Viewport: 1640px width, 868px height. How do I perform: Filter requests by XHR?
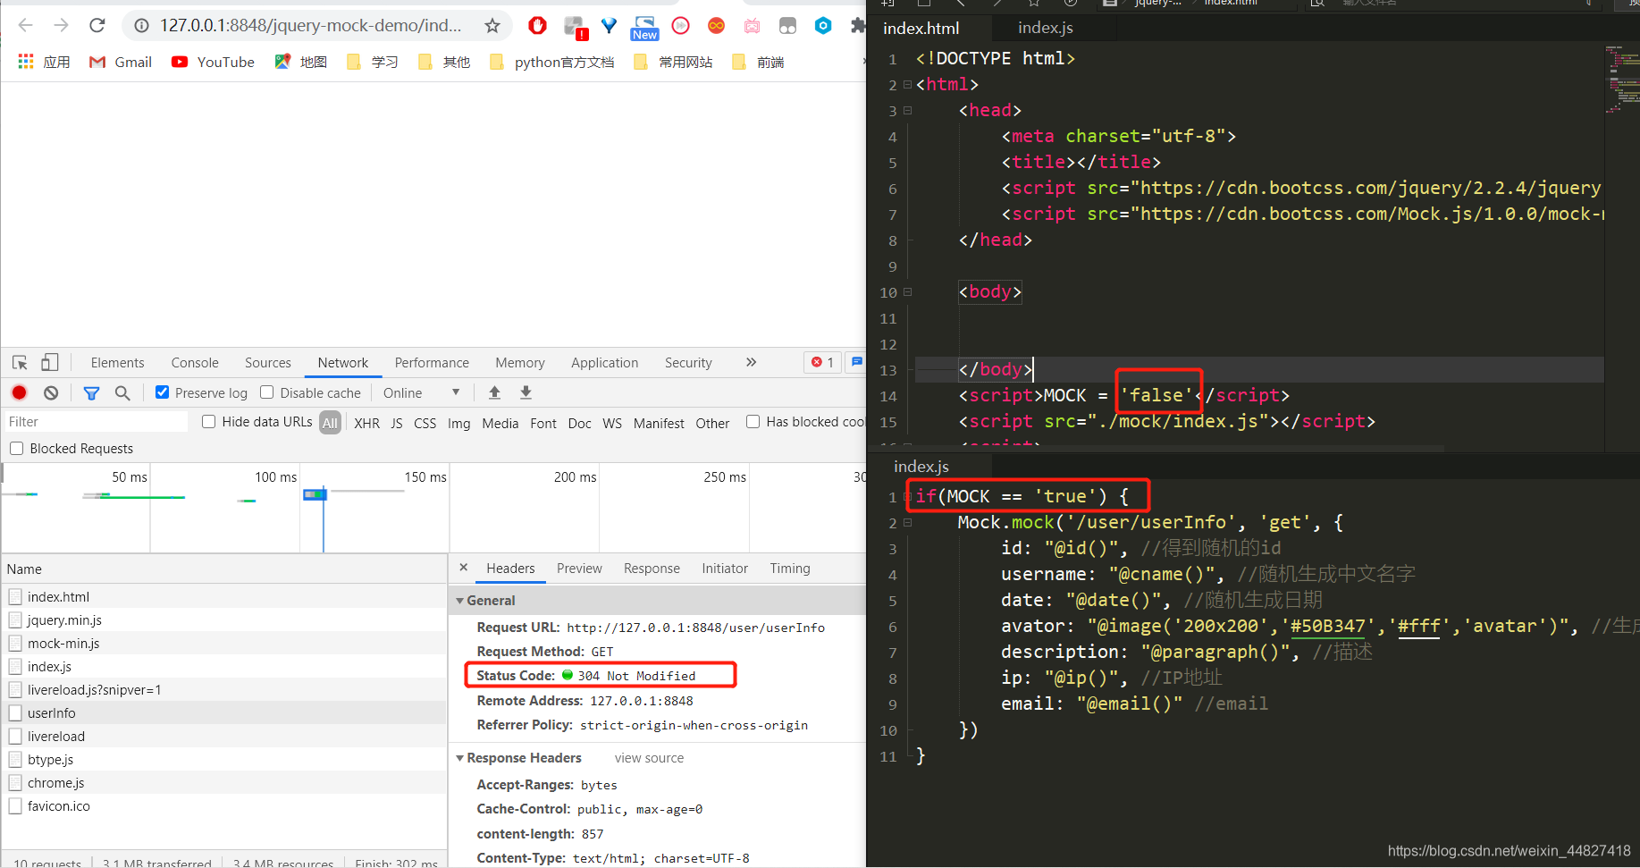point(366,423)
